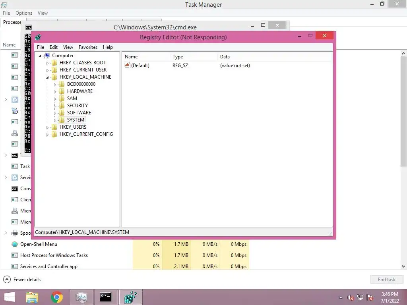The width and height of the screenshot is (407, 305).
Task: Expand HKEY_CURRENT_CONFIG key
Action: coord(47,135)
